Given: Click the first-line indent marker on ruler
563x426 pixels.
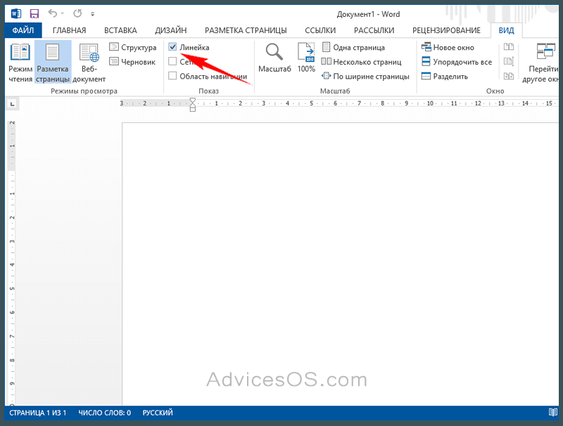Looking at the screenshot, I should pyautogui.click(x=192, y=101).
